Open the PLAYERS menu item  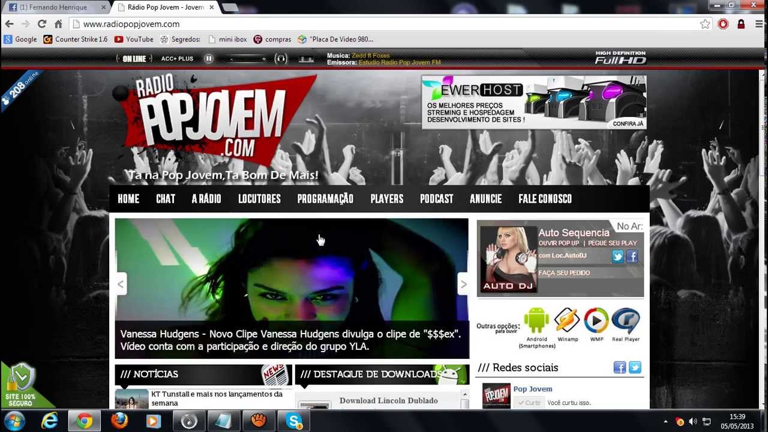pos(387,199)
